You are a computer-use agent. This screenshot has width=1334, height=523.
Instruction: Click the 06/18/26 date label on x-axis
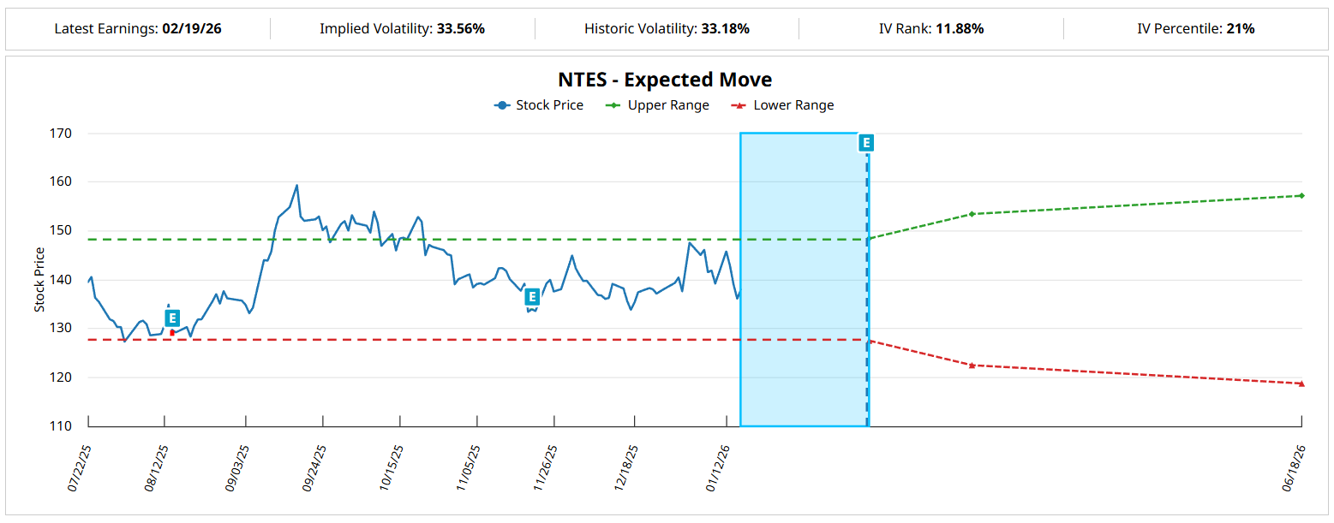tap(1294, 467)
